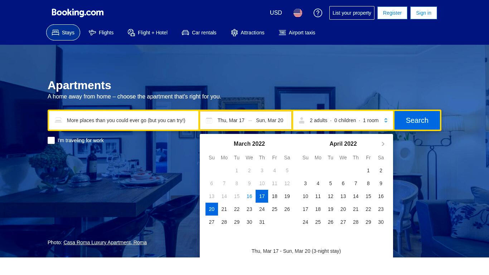Click the Sign in button
The width and height of the screenshot is (489, 275).
tap(423, 13)
